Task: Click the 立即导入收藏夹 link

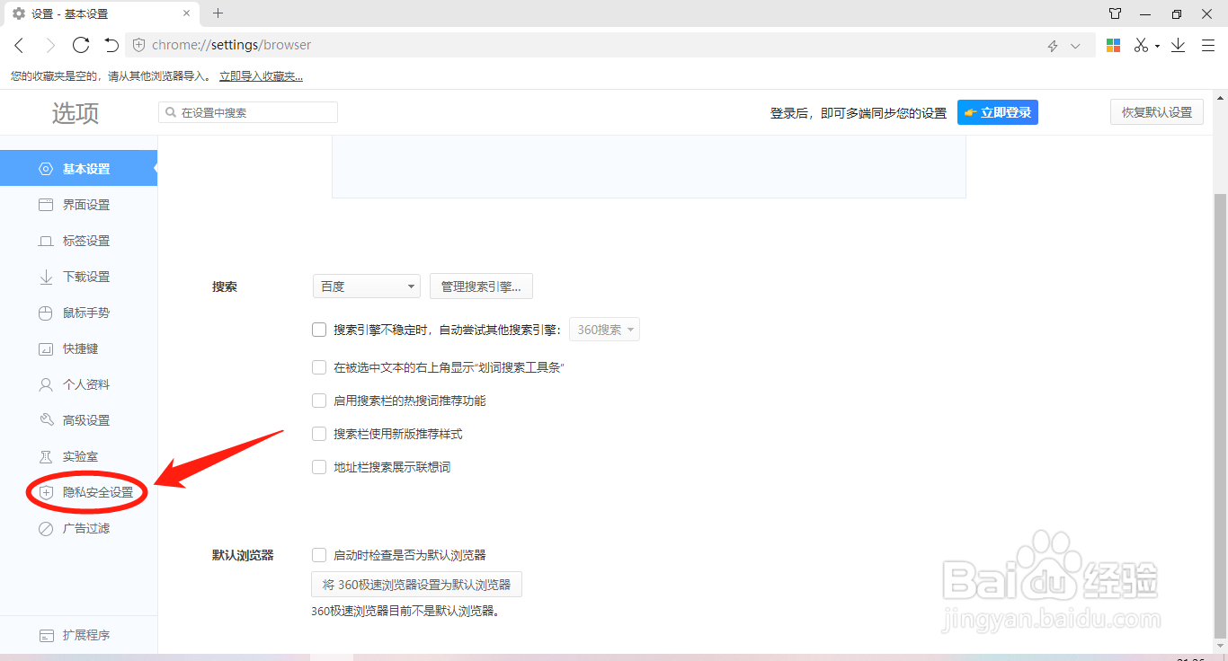Action: [261, 76]
